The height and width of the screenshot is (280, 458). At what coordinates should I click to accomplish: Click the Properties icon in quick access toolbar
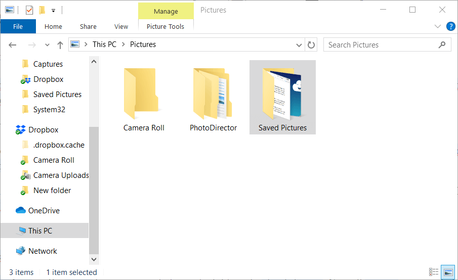(29, 10)
